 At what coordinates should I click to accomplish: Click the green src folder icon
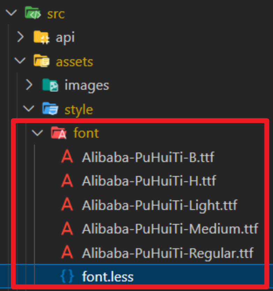(33, 13)
